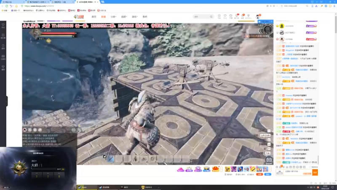
Task: Click the Douyu logo
Action: (79, 16)
